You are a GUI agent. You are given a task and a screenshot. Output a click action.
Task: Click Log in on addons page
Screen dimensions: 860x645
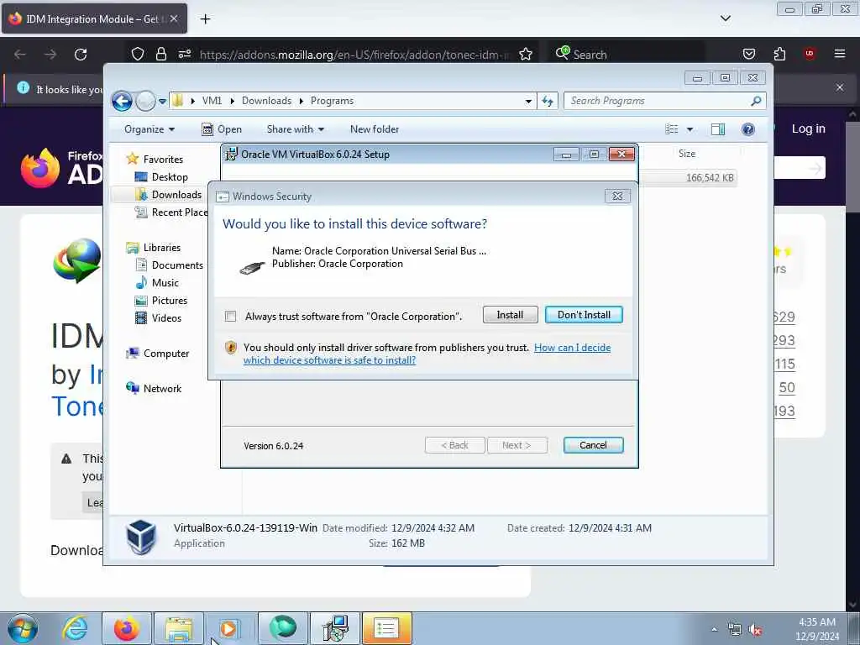(808, 128)
